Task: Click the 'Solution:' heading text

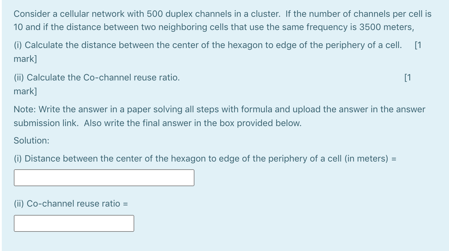Action: (x=31, y=140)
